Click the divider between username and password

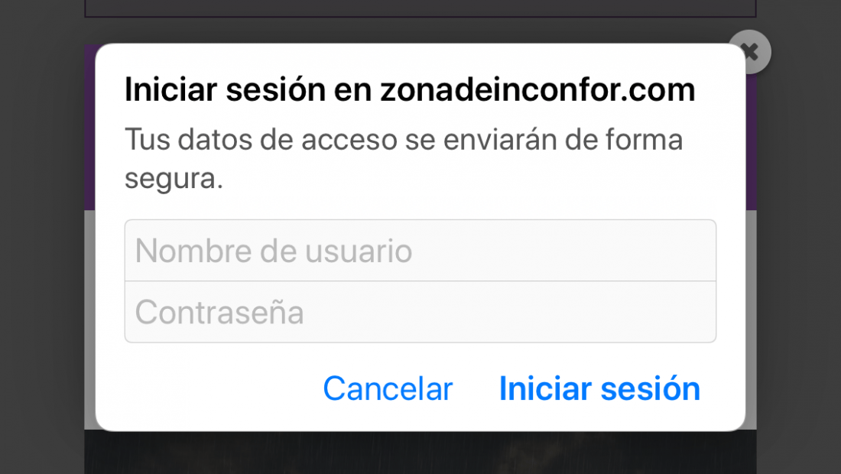(x=420, y=281)
